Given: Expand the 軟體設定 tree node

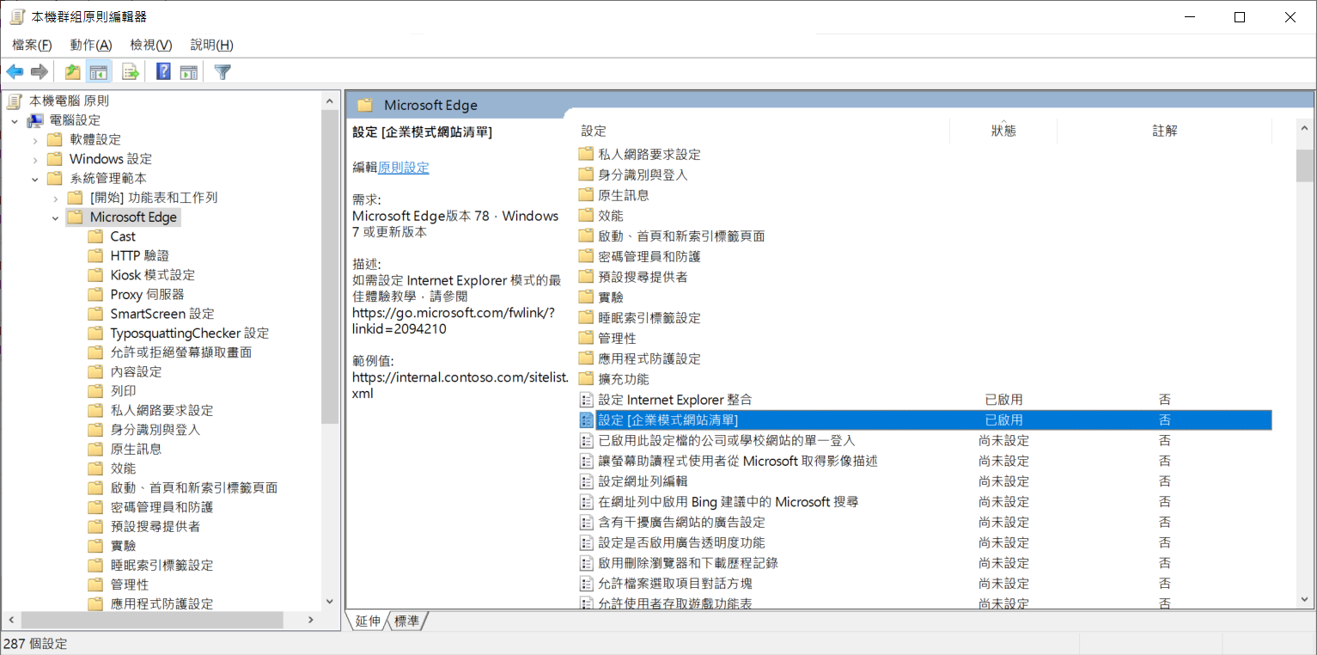Looking at the screenshot, I should click(x=35, y=140).
